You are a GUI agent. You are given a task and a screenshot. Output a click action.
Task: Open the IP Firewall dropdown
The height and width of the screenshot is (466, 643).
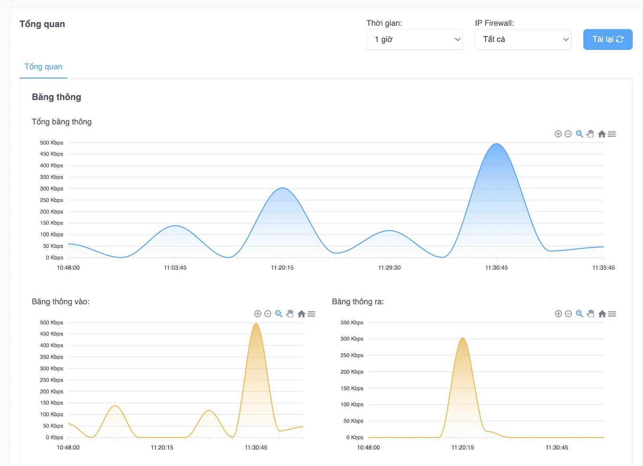click(523, 39)
